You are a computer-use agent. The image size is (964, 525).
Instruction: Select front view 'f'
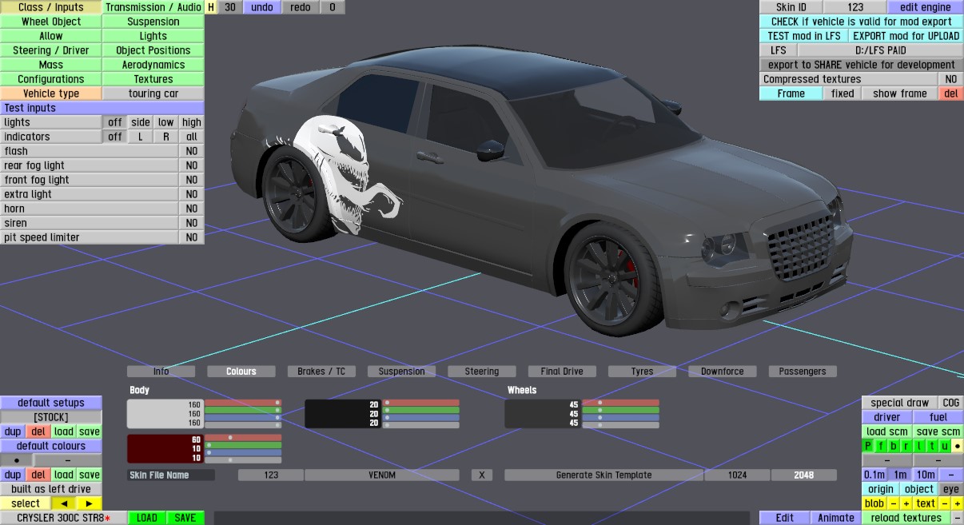(880, 446)
